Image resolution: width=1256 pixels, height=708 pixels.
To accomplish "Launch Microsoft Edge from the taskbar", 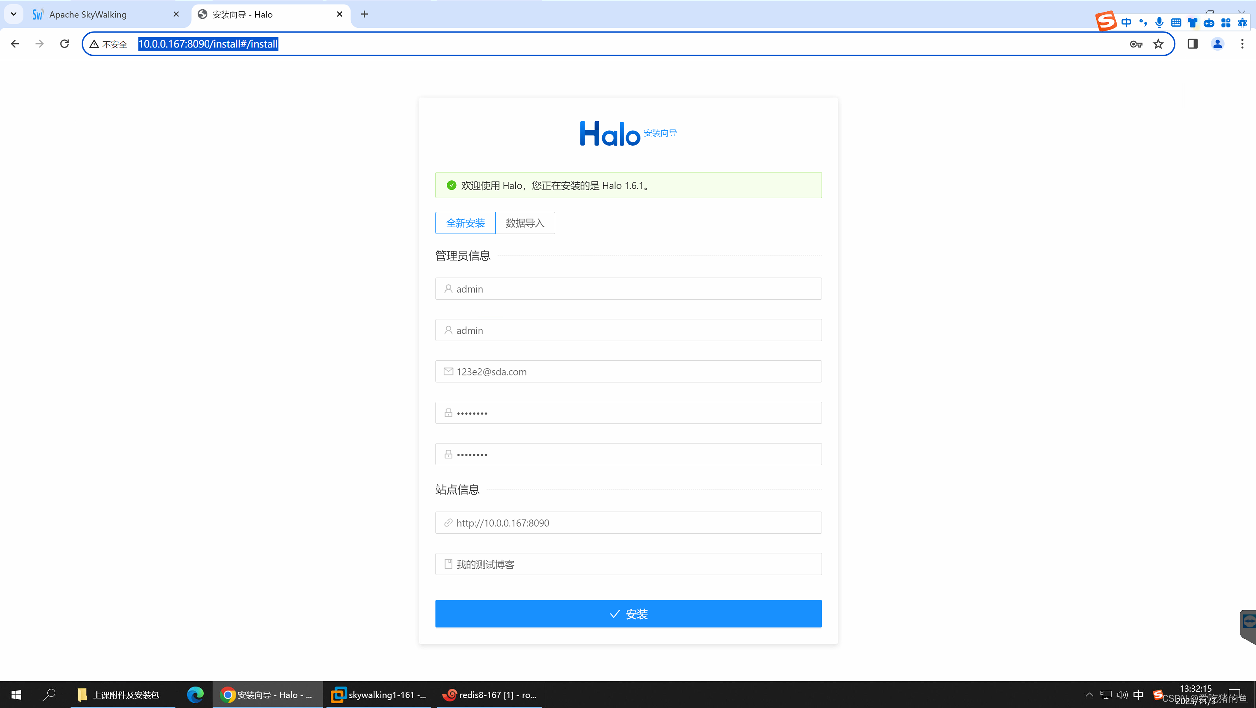I will (x=195, y=694).
